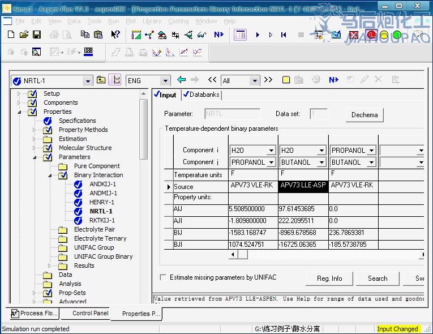Click the What's This help arrow icon
Screen dimensions: 433x334
click(x=115, y=35)
